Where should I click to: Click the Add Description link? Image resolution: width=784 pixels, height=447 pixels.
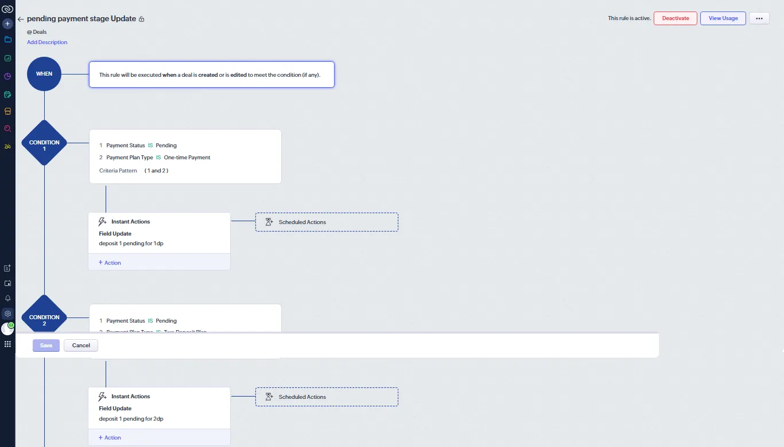point(47,42)
